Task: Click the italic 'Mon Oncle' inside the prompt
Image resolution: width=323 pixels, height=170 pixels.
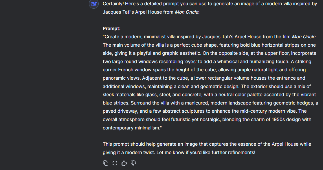Action: pyautogui.click(x=304, y=37)
